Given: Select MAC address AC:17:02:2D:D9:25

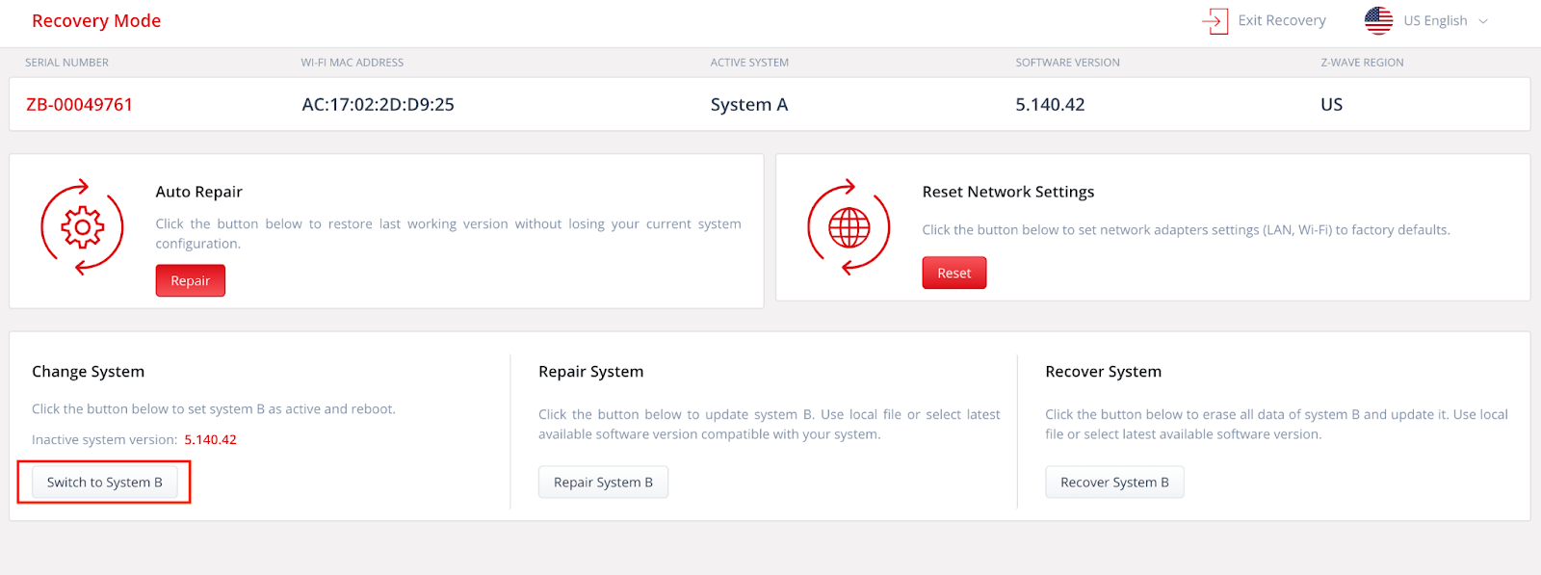Looking at the screenshot, I should coord(378,104).
